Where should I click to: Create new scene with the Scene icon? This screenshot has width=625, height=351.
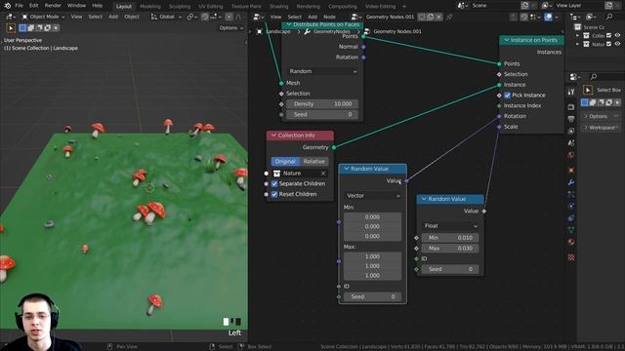(525, 6)
